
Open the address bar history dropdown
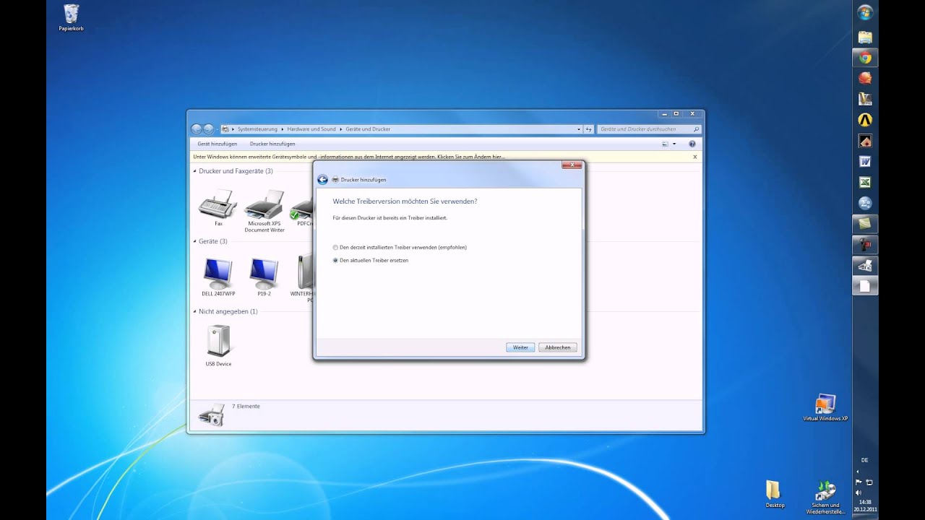[x=579, y=129]
